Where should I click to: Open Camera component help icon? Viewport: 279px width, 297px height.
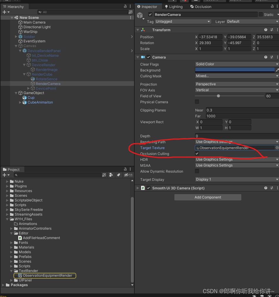(x=266, y=57)
